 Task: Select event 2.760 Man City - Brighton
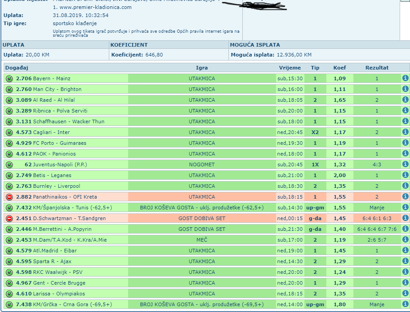(x=49, y=89)
